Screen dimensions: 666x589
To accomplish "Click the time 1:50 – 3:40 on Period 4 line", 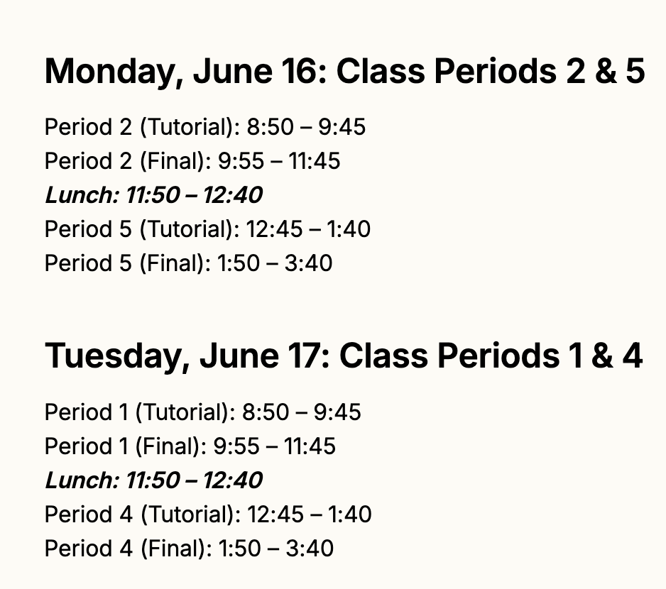I will (276, 549).
